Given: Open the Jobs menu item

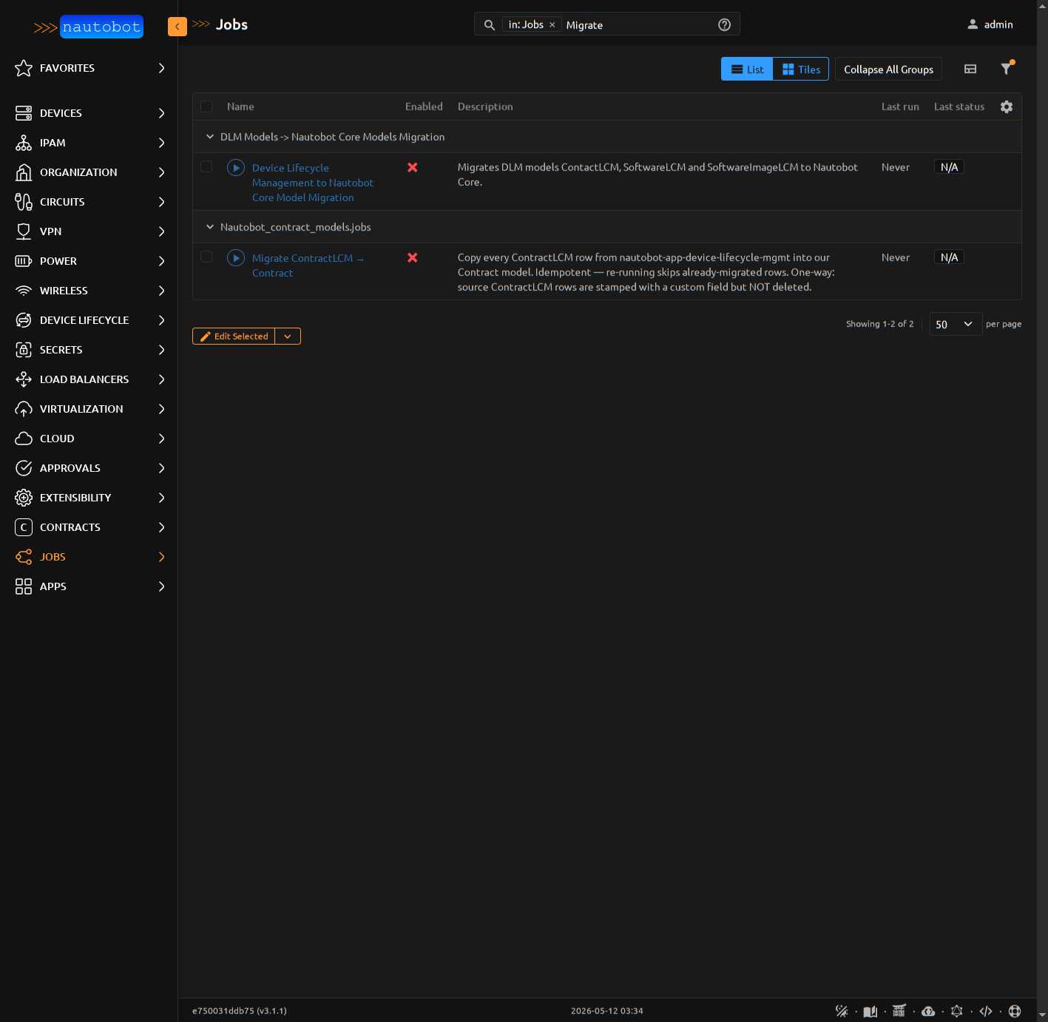Looking at the screenshot, I should pyautogui.click(x=89, y=557).
